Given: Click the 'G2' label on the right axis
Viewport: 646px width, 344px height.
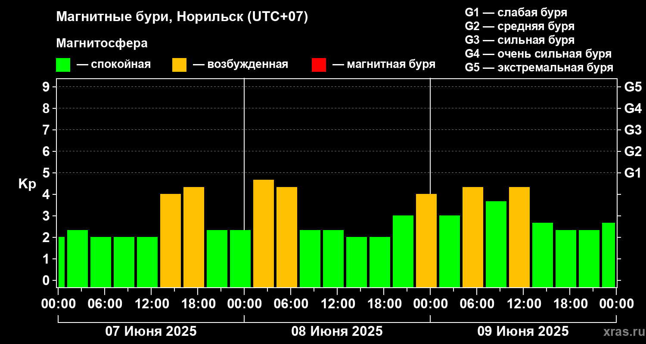Looking at the screenshot, I should 633,151.
